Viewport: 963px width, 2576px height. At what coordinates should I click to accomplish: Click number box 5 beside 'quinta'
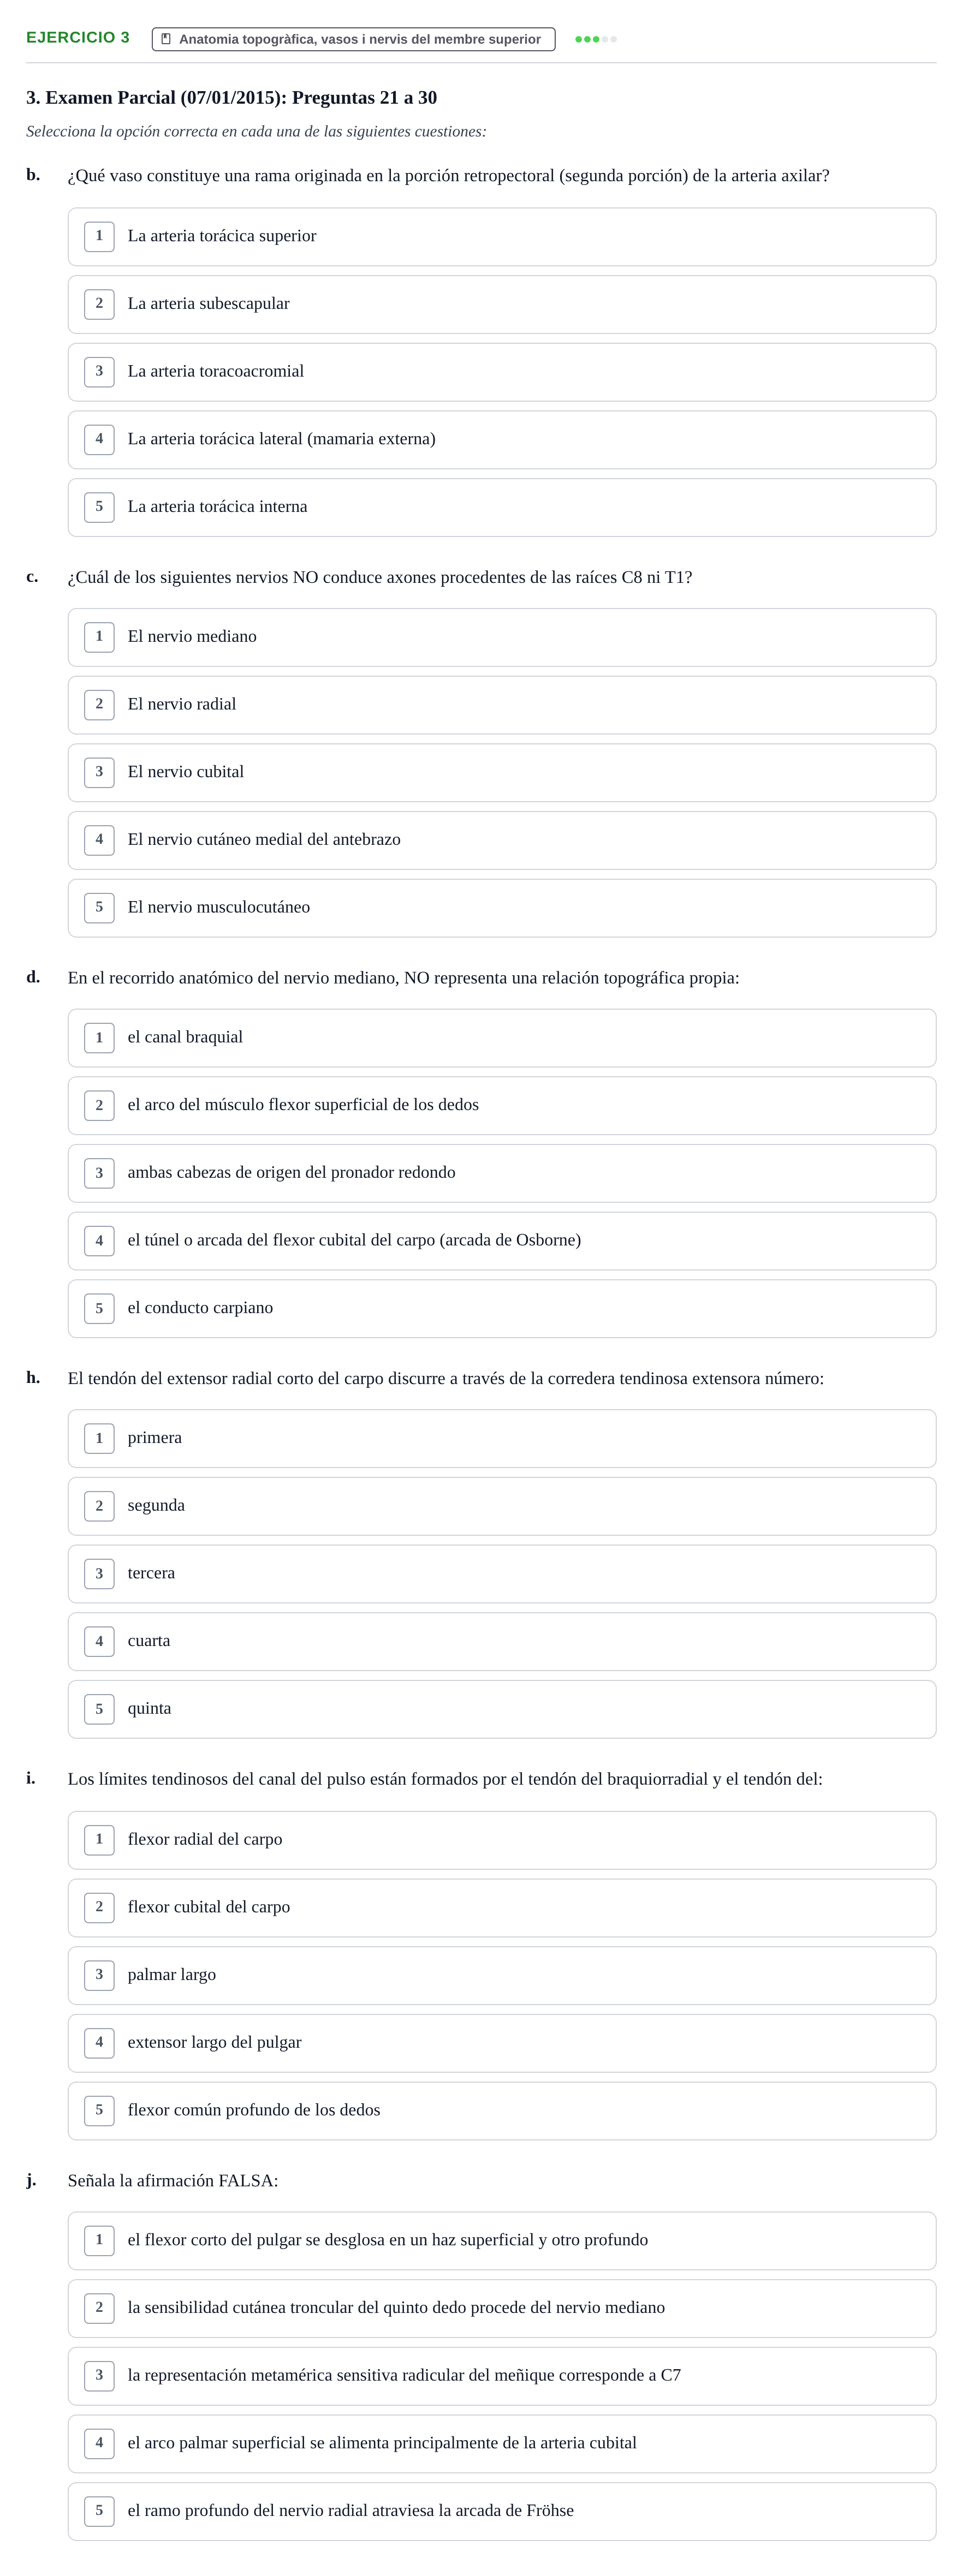point(99,1709)
